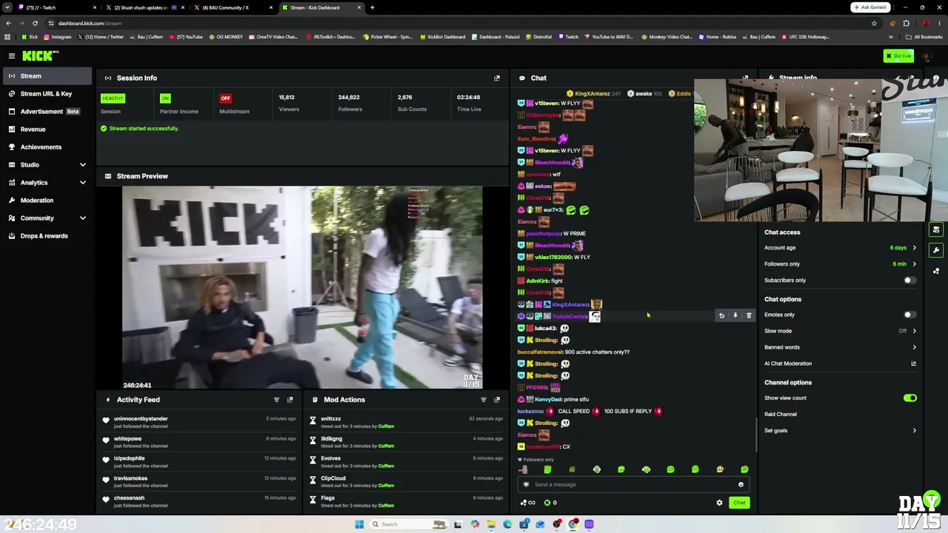Filter the Activity Feed

(276, 400)
